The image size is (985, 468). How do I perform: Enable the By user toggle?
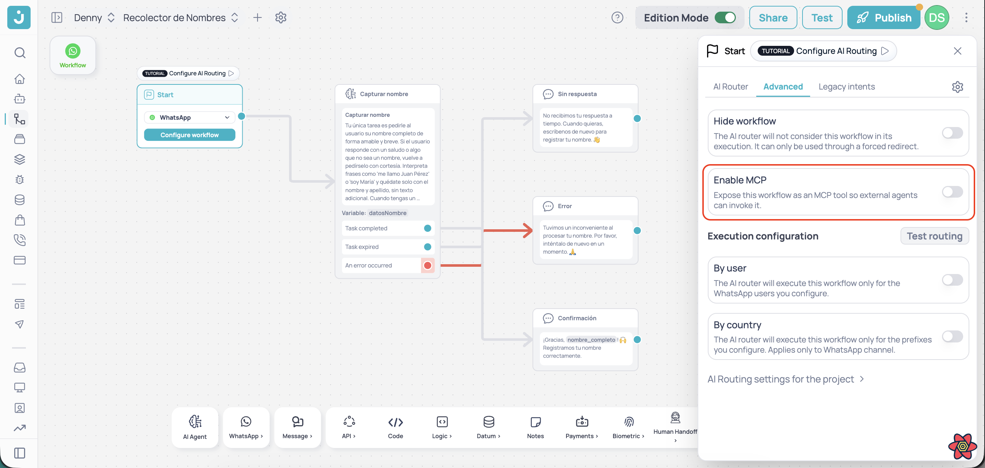pyautogui.click(x=952, y=280)
